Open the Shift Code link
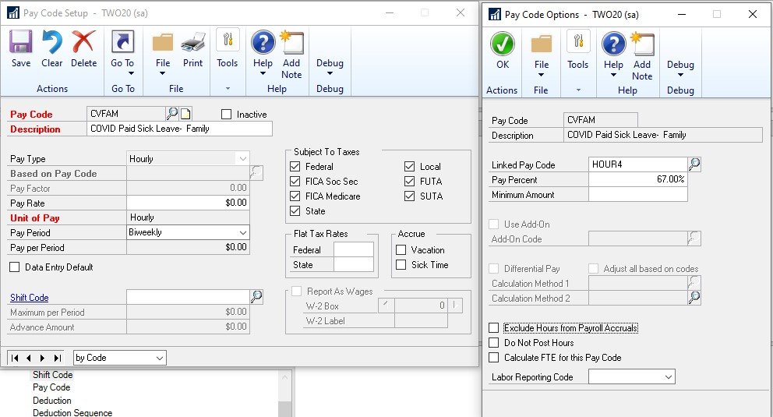773x417 pixels. (30, 298)
